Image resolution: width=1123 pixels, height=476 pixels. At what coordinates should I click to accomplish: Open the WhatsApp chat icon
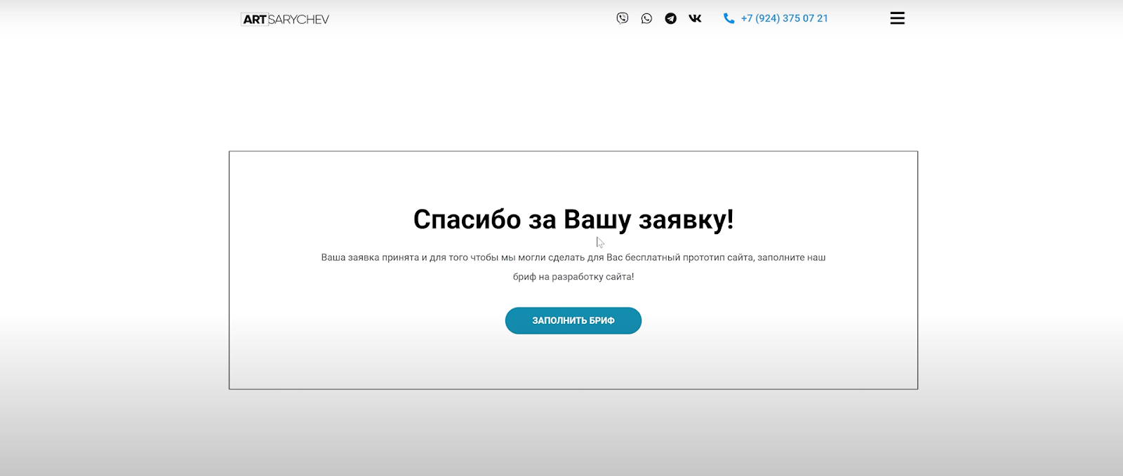pyautogui.click(x=646, y=18)
